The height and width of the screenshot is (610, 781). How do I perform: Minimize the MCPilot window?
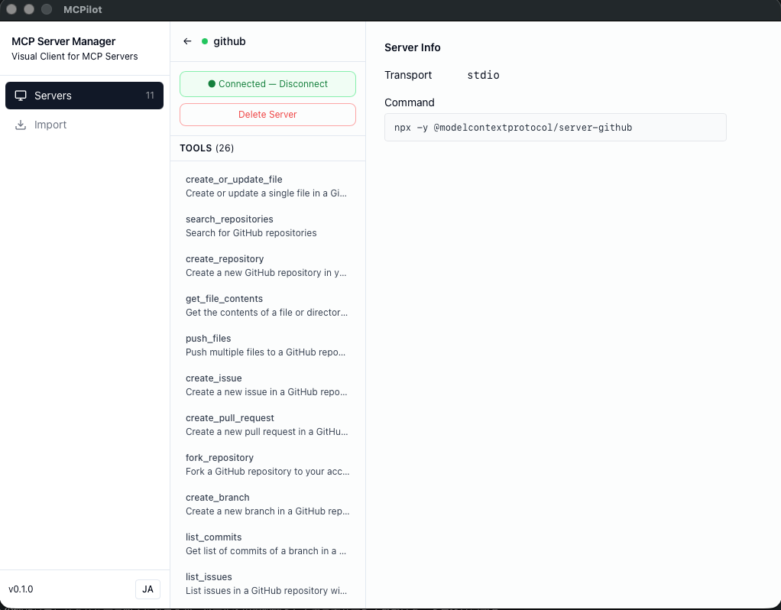29,9
